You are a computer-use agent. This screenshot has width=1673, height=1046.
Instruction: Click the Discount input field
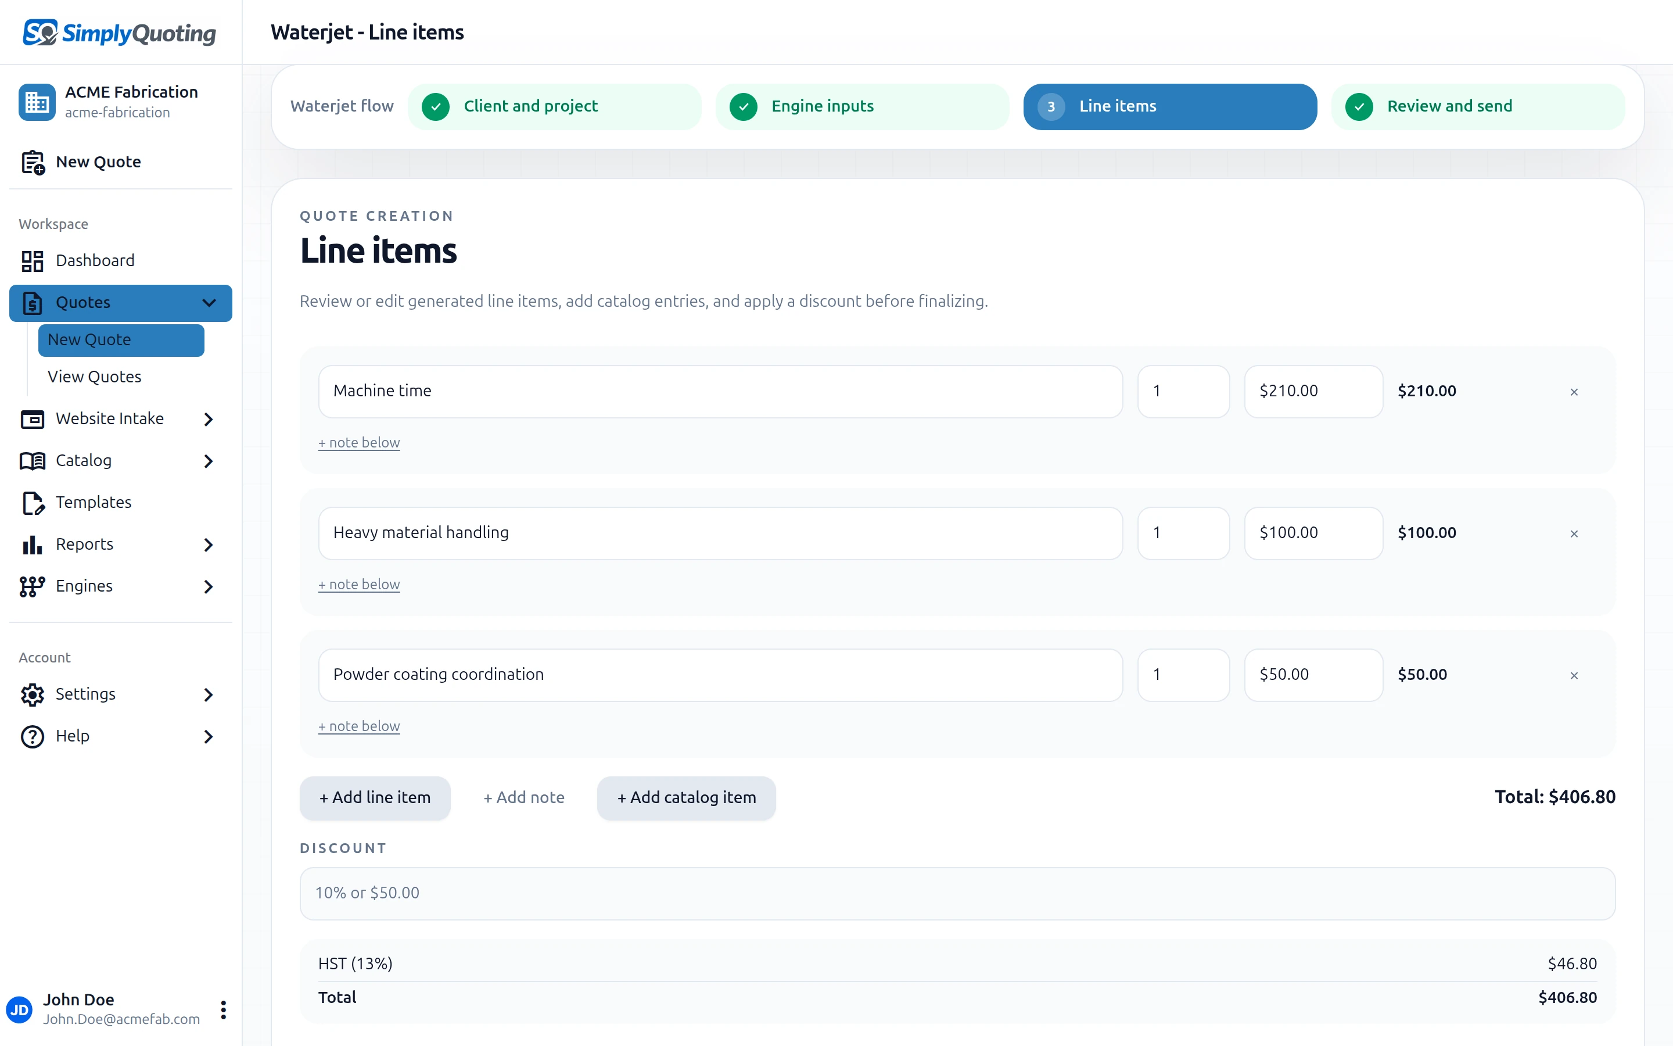point(957,894)
